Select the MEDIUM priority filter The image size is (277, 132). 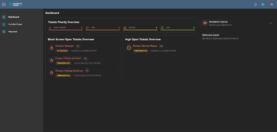(x=140, y=28)
